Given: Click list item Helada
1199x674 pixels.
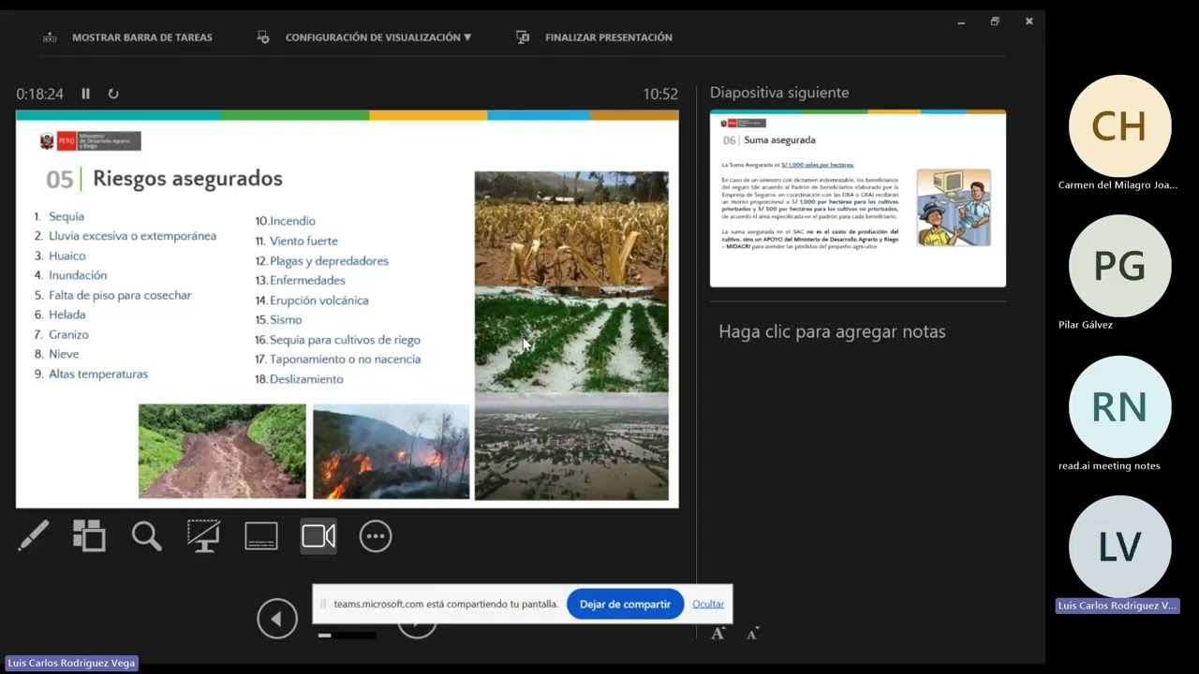Looking at the screenshot, I should pyautogui.click(x=67, y=315).
